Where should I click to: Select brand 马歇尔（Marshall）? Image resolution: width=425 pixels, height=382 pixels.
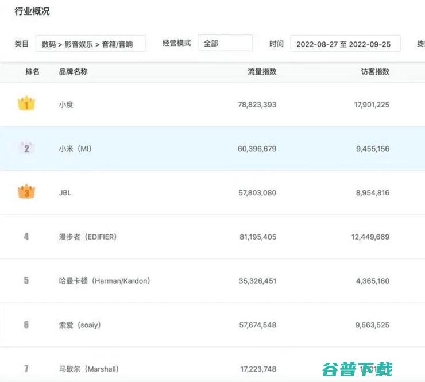[89, 369]
